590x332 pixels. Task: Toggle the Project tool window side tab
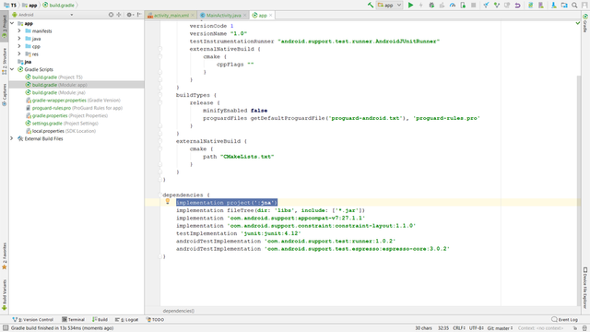(4, 27)
